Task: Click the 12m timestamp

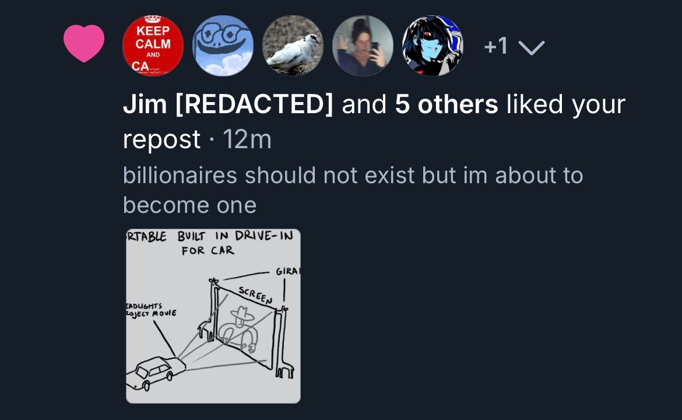Action: 247,140
